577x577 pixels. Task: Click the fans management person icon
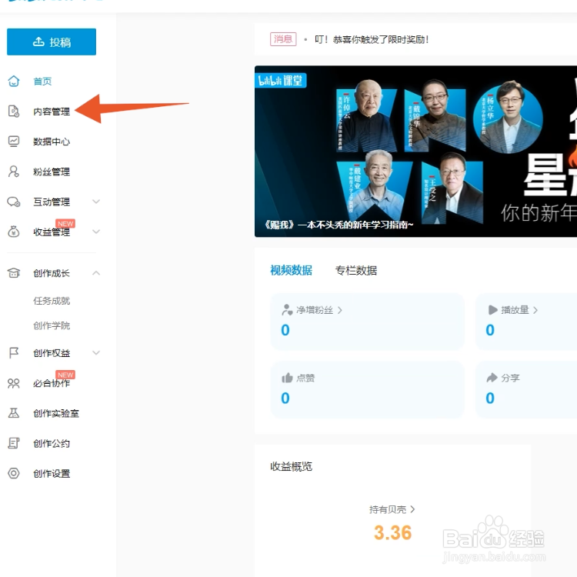pos(14,172)
